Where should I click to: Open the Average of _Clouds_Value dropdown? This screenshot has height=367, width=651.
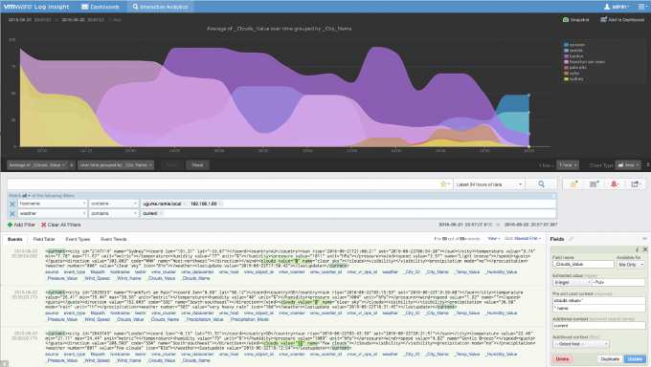(x=37, y=165)
